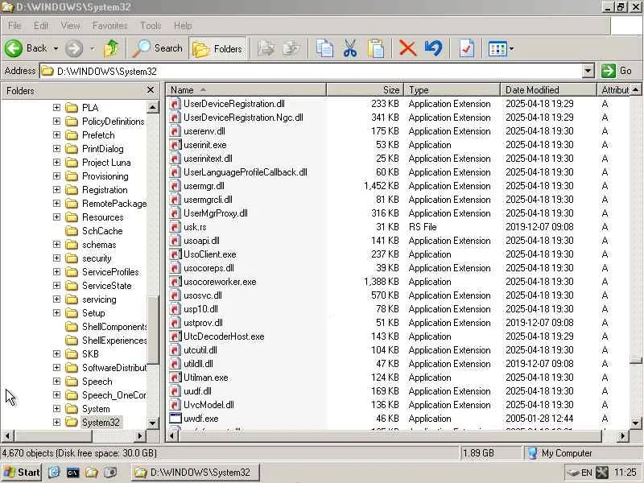Select the uwdf.exe file icon
Screen dimensions: 644x483
(x=175, y=419)
